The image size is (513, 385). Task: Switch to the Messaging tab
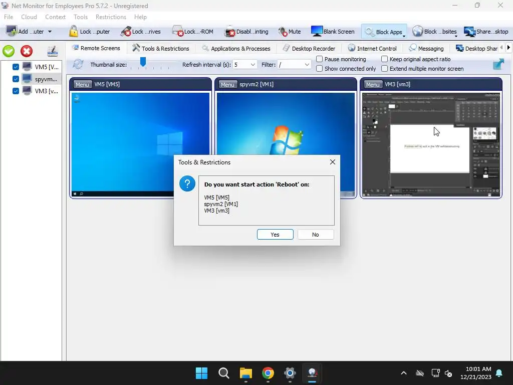[426, 49]
